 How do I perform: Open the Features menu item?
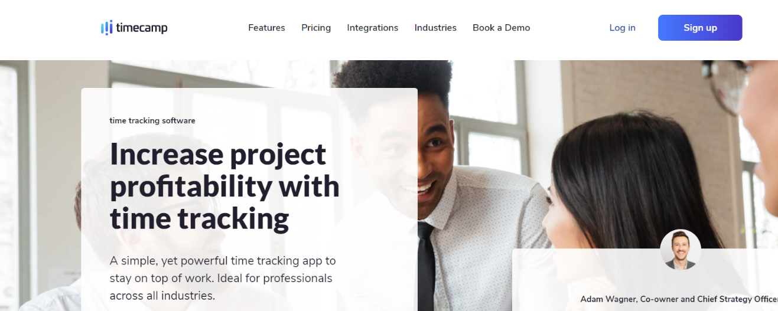(266, 28)
